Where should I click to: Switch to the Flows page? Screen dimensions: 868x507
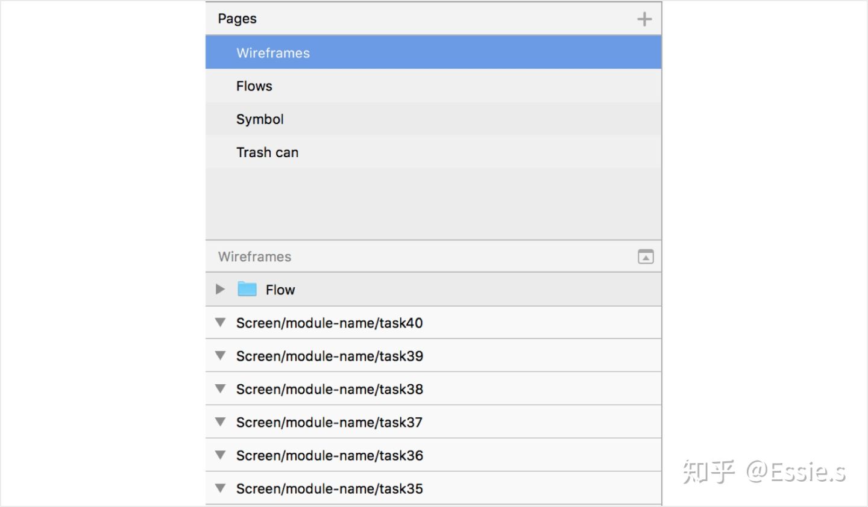(x=254, y=86)
